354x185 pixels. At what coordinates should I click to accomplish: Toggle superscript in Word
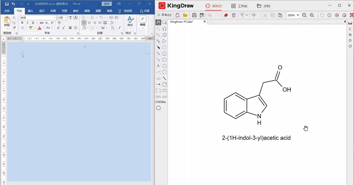coord(52,22)
